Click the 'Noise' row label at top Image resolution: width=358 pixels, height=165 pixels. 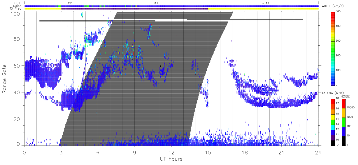point(18,6)
